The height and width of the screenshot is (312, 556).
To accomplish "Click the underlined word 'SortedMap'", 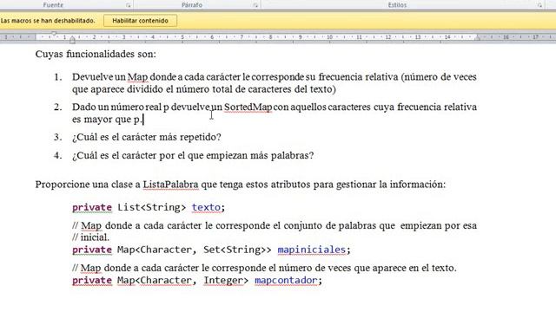I will point(248,107).
